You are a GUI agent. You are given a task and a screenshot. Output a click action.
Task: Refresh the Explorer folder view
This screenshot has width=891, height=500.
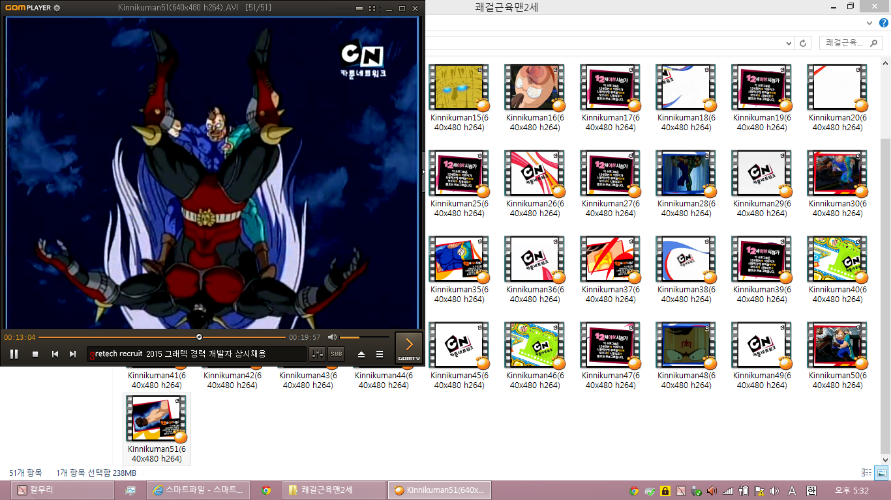tap(803, 42)
